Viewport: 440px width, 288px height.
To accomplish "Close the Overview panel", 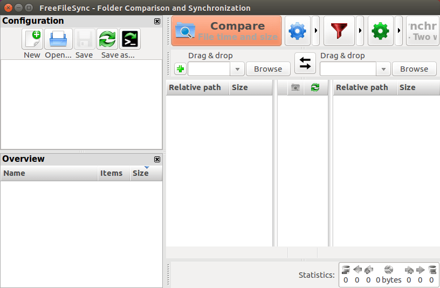I will tap(157, 159).
